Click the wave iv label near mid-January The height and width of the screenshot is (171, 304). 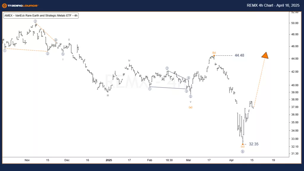[x=129, y=61]
